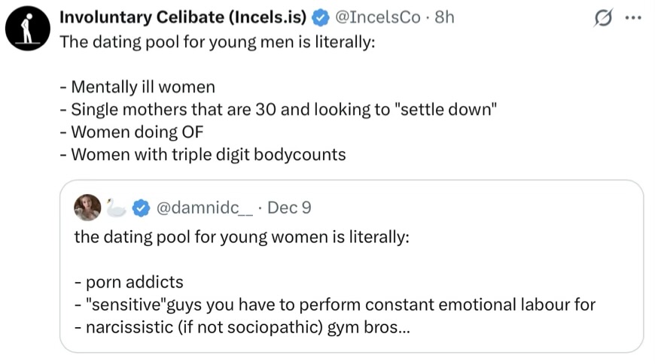Click the Involuntary Celibate (Incels.is) display name
The width and height of the screenshot is (655, 364).
tap(182, 17)
